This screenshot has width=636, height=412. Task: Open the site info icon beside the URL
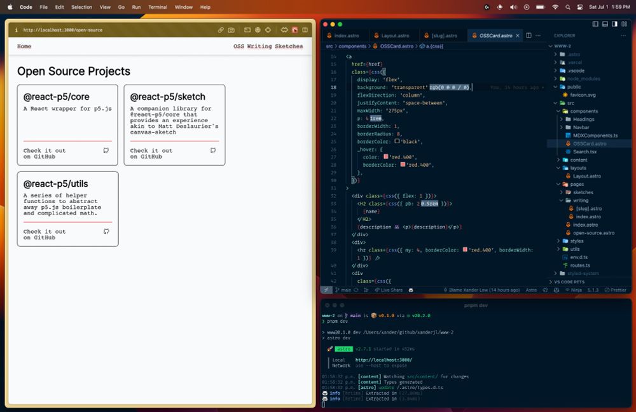[x=17, y=30]
